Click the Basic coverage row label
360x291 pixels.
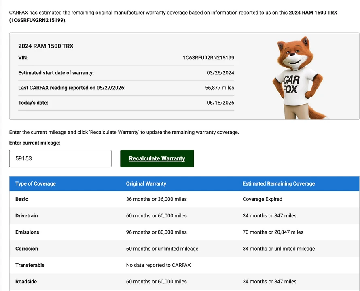click(x=22, y=199)
